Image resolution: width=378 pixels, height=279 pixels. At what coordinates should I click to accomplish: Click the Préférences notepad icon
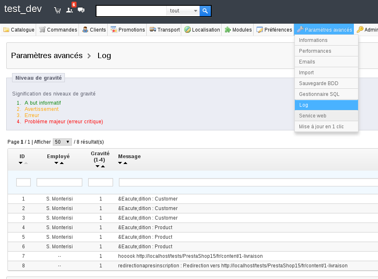(x=259, y=29)
